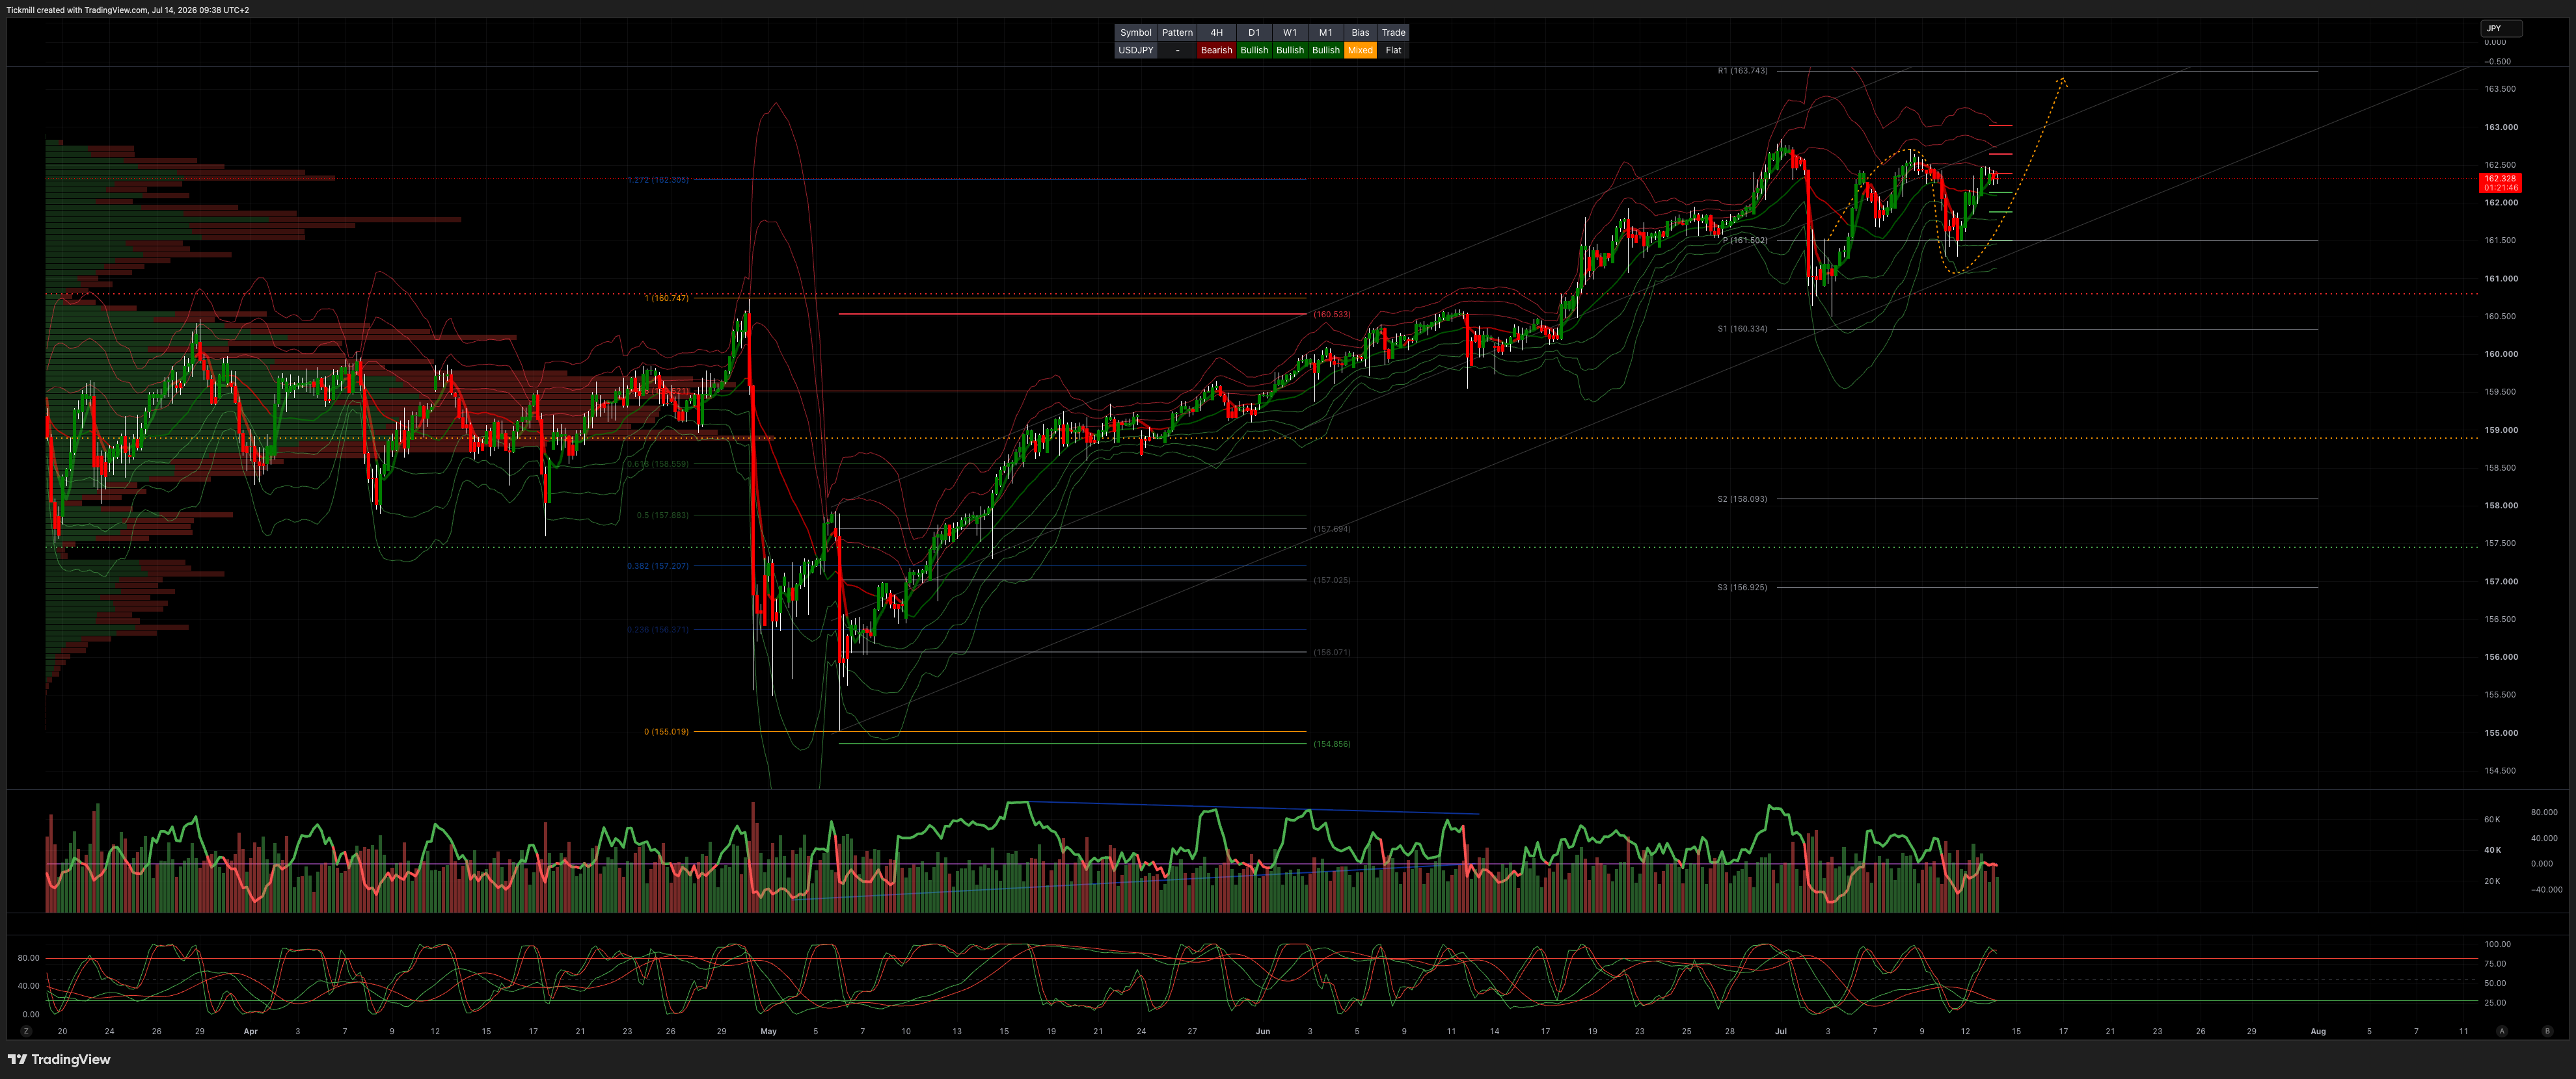Select the D1 header cell
The image size is (2576, 1079).
pos(1254,33)
